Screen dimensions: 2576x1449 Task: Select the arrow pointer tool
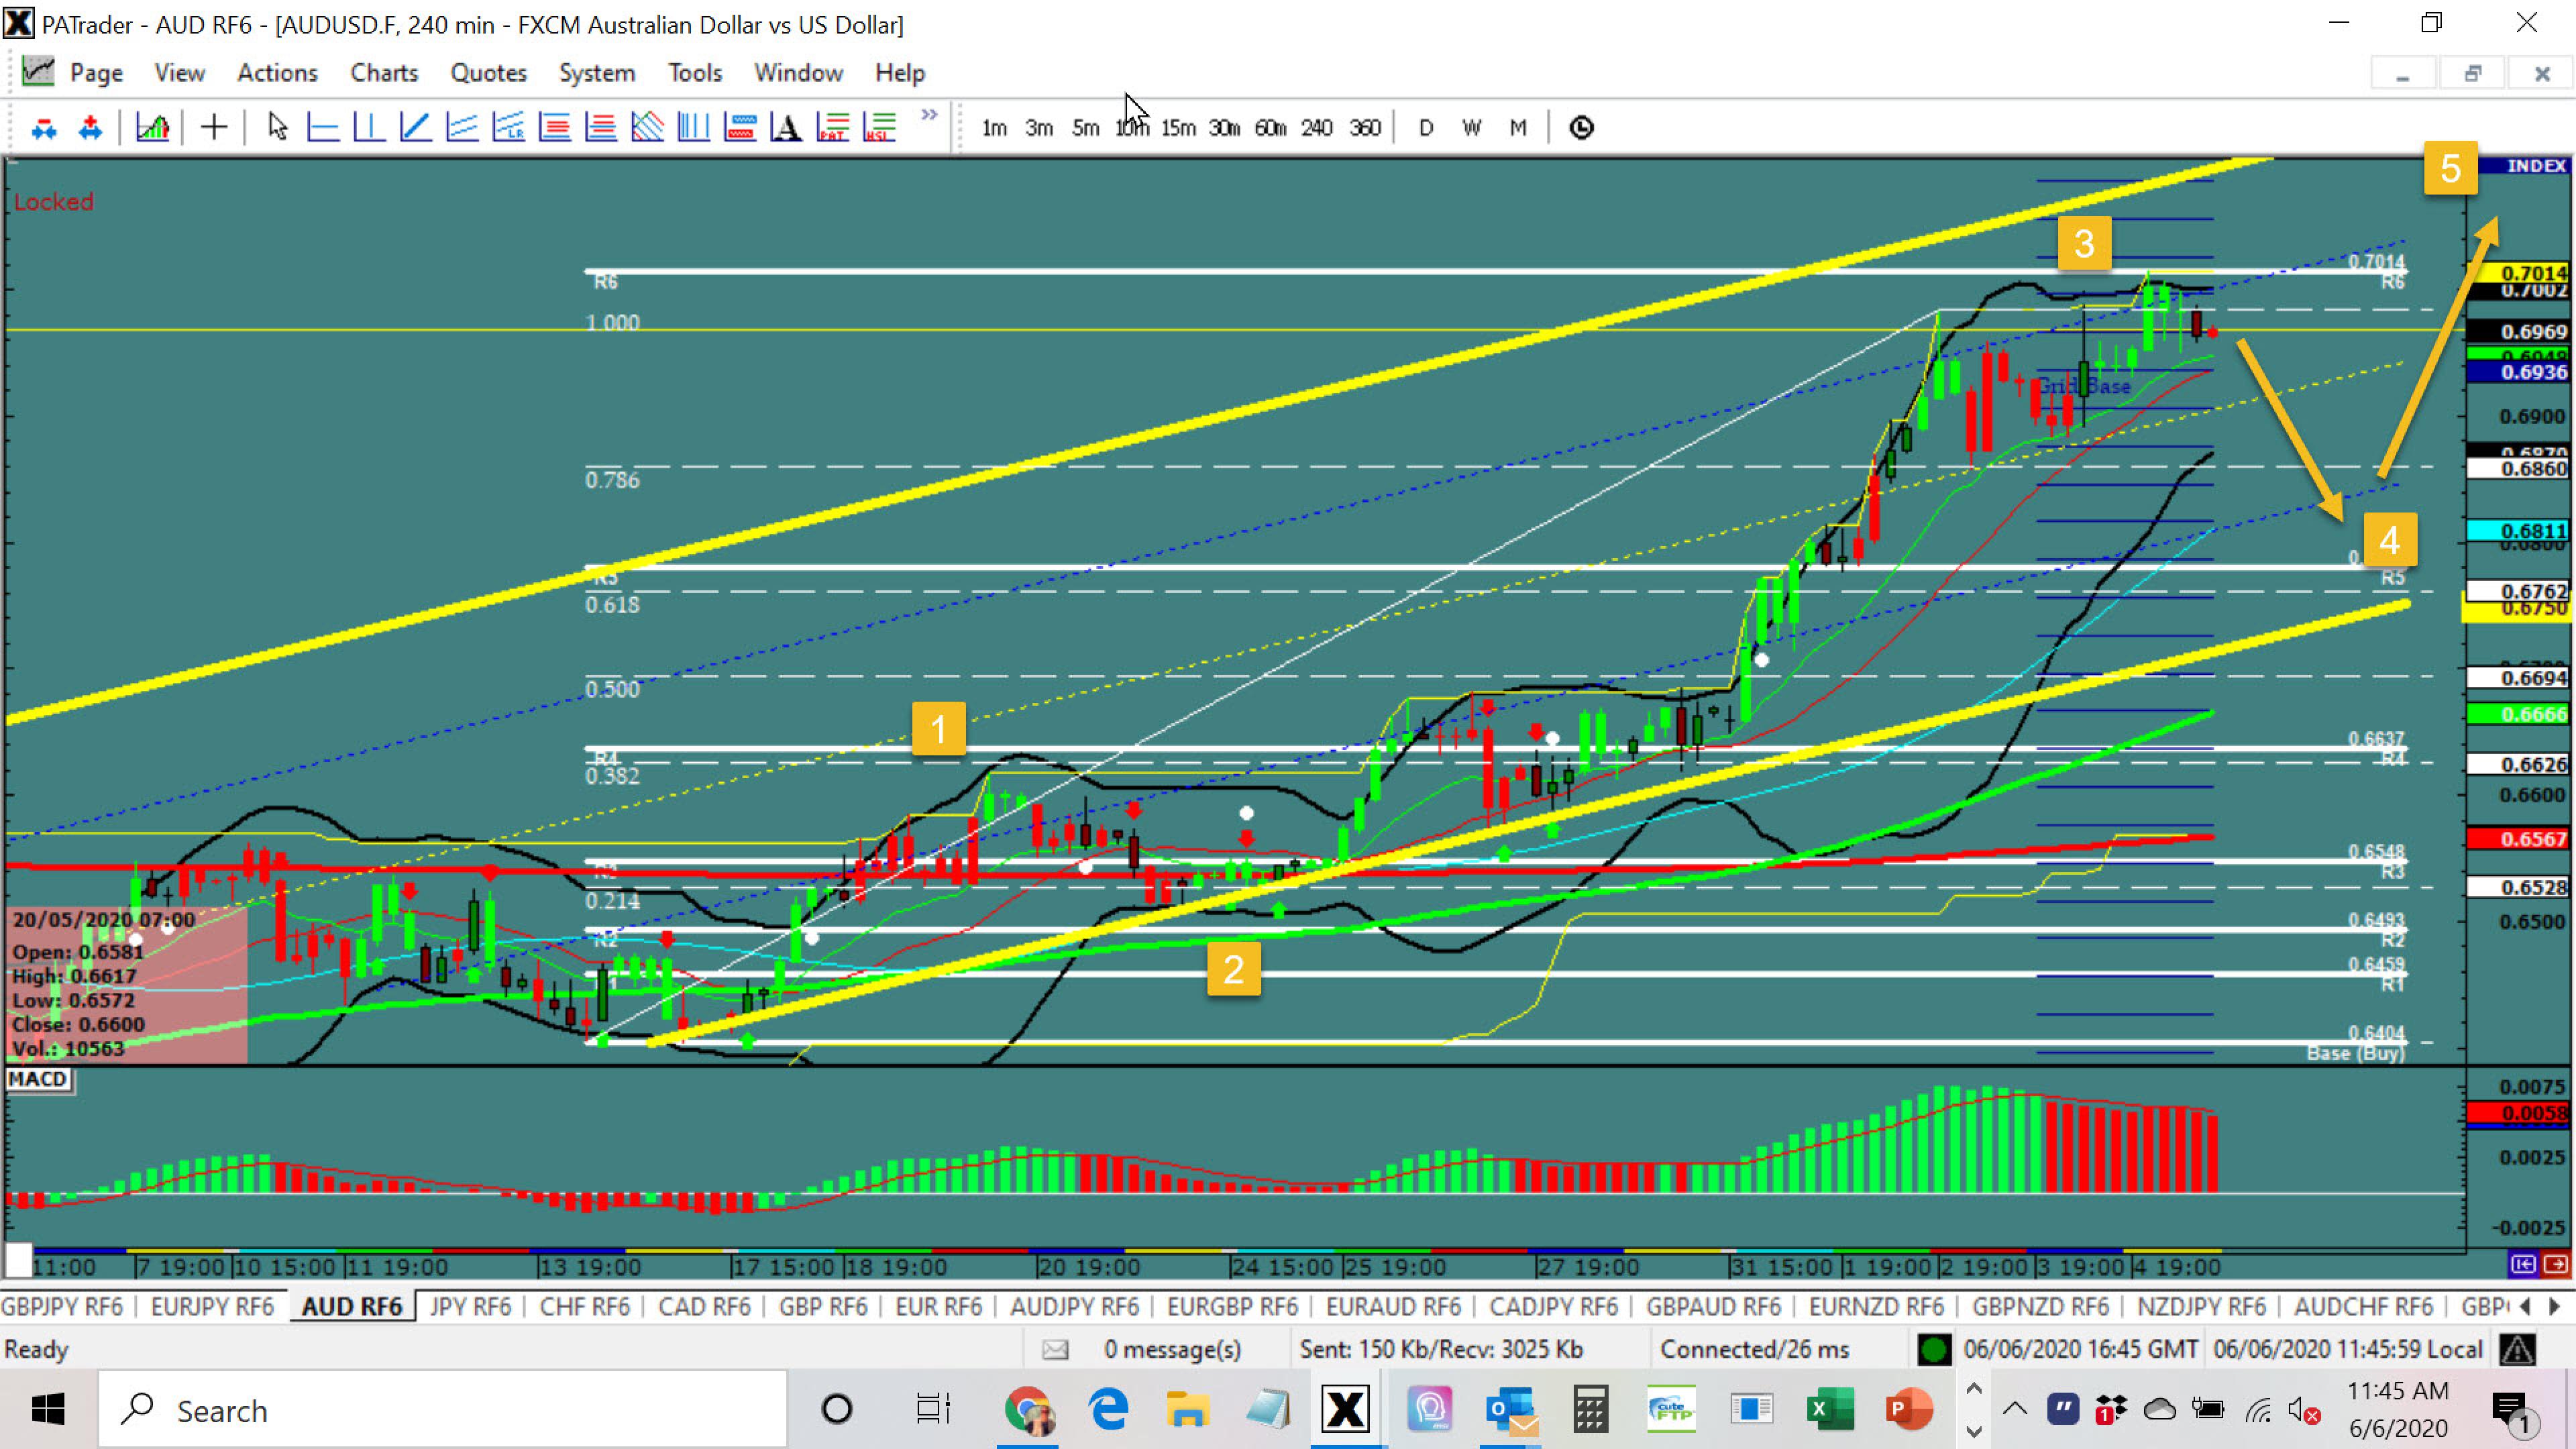point(278,127)
